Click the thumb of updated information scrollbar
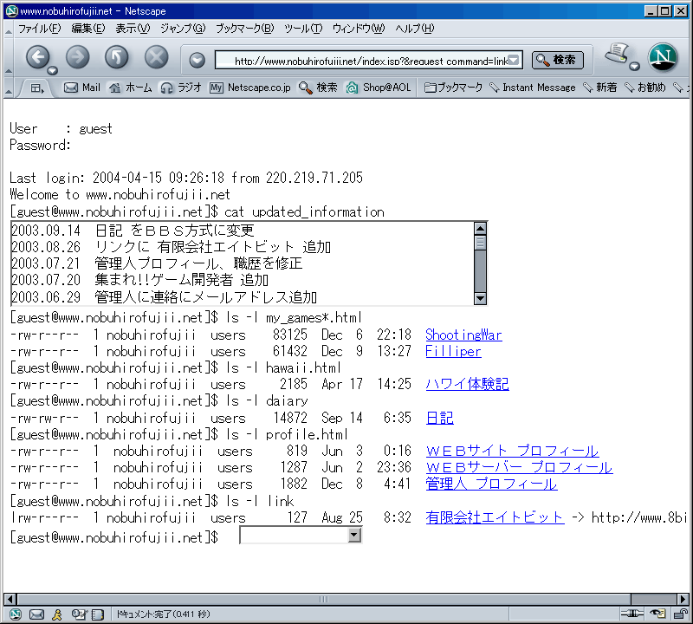Screen dimensions: 693x624 (480, 243)
